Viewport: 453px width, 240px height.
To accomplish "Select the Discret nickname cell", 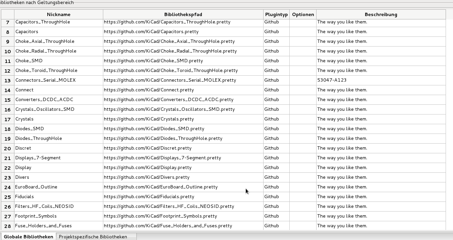I will [59, 148].
